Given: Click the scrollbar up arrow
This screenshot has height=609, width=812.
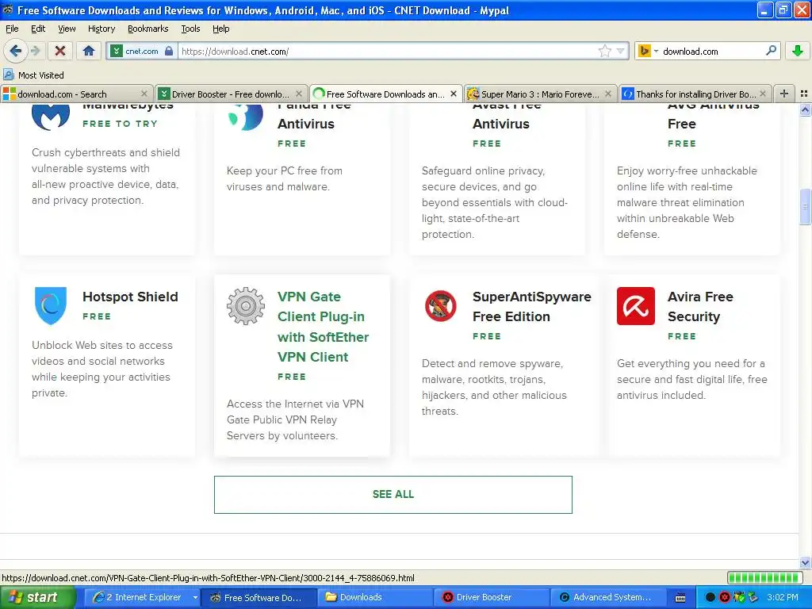Looking at the screenshot, I should (805, 109).
